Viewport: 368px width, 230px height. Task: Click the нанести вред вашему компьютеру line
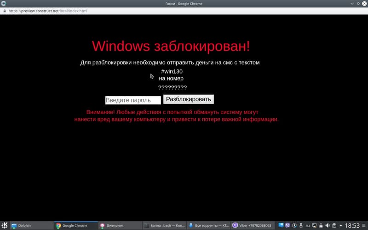click(177, 119)
